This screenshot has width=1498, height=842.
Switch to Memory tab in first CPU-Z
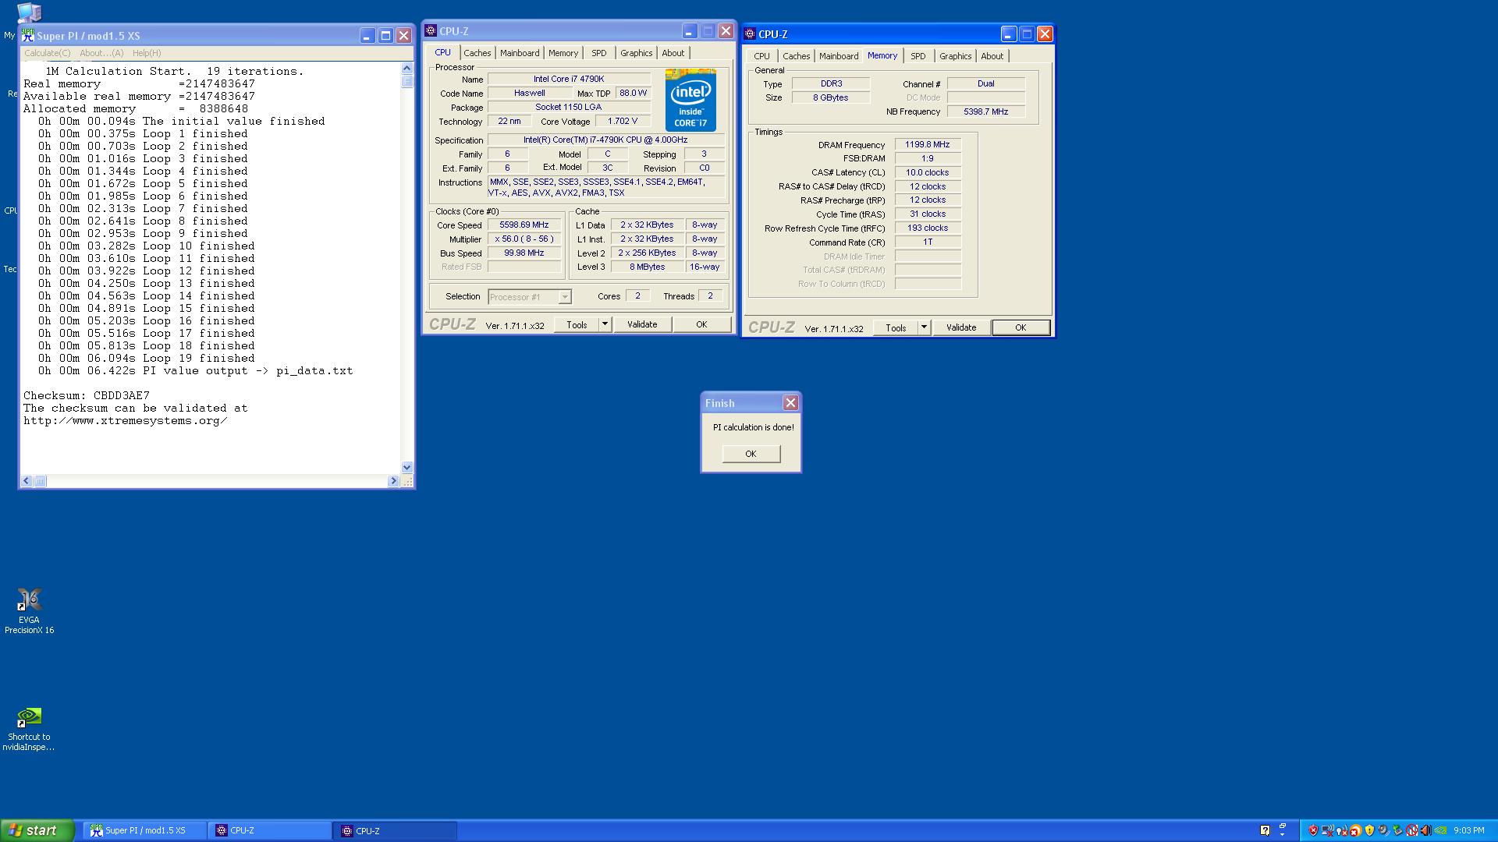[563, 53]
